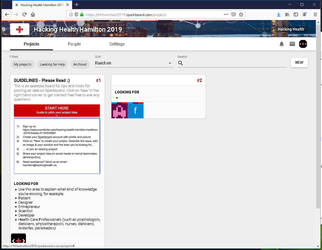Open the messages envelope icon
322x250 pixels.
coord(292,44)
